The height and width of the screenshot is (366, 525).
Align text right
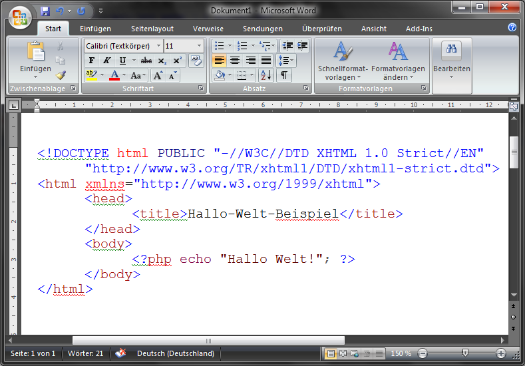point(250,61)
